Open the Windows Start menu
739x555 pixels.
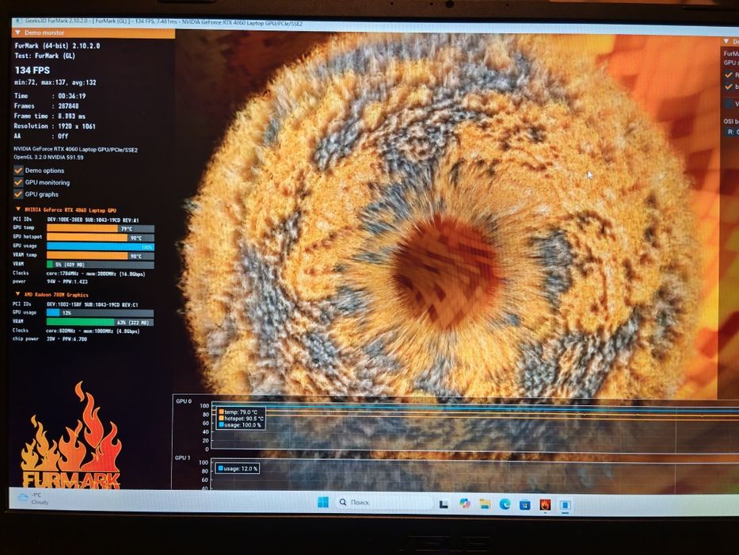[323, 502]
